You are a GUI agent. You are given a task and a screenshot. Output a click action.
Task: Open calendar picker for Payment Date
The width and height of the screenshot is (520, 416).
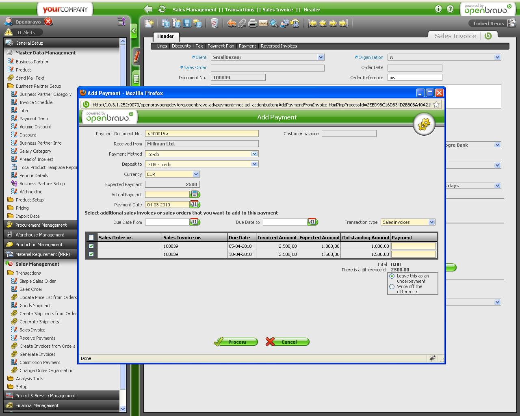pos(195,204)
